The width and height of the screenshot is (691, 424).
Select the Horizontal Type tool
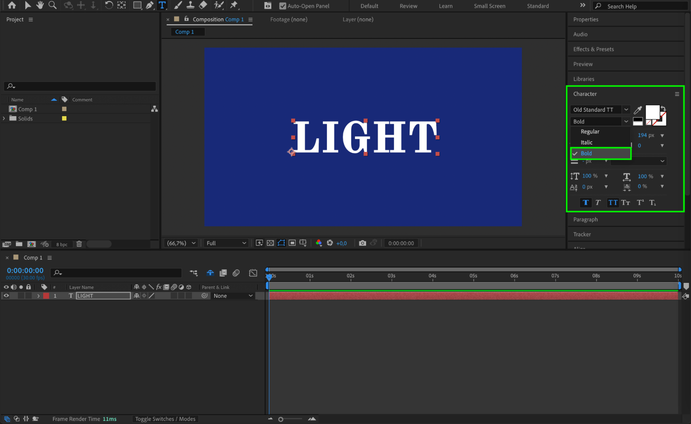tap(162, 5)
